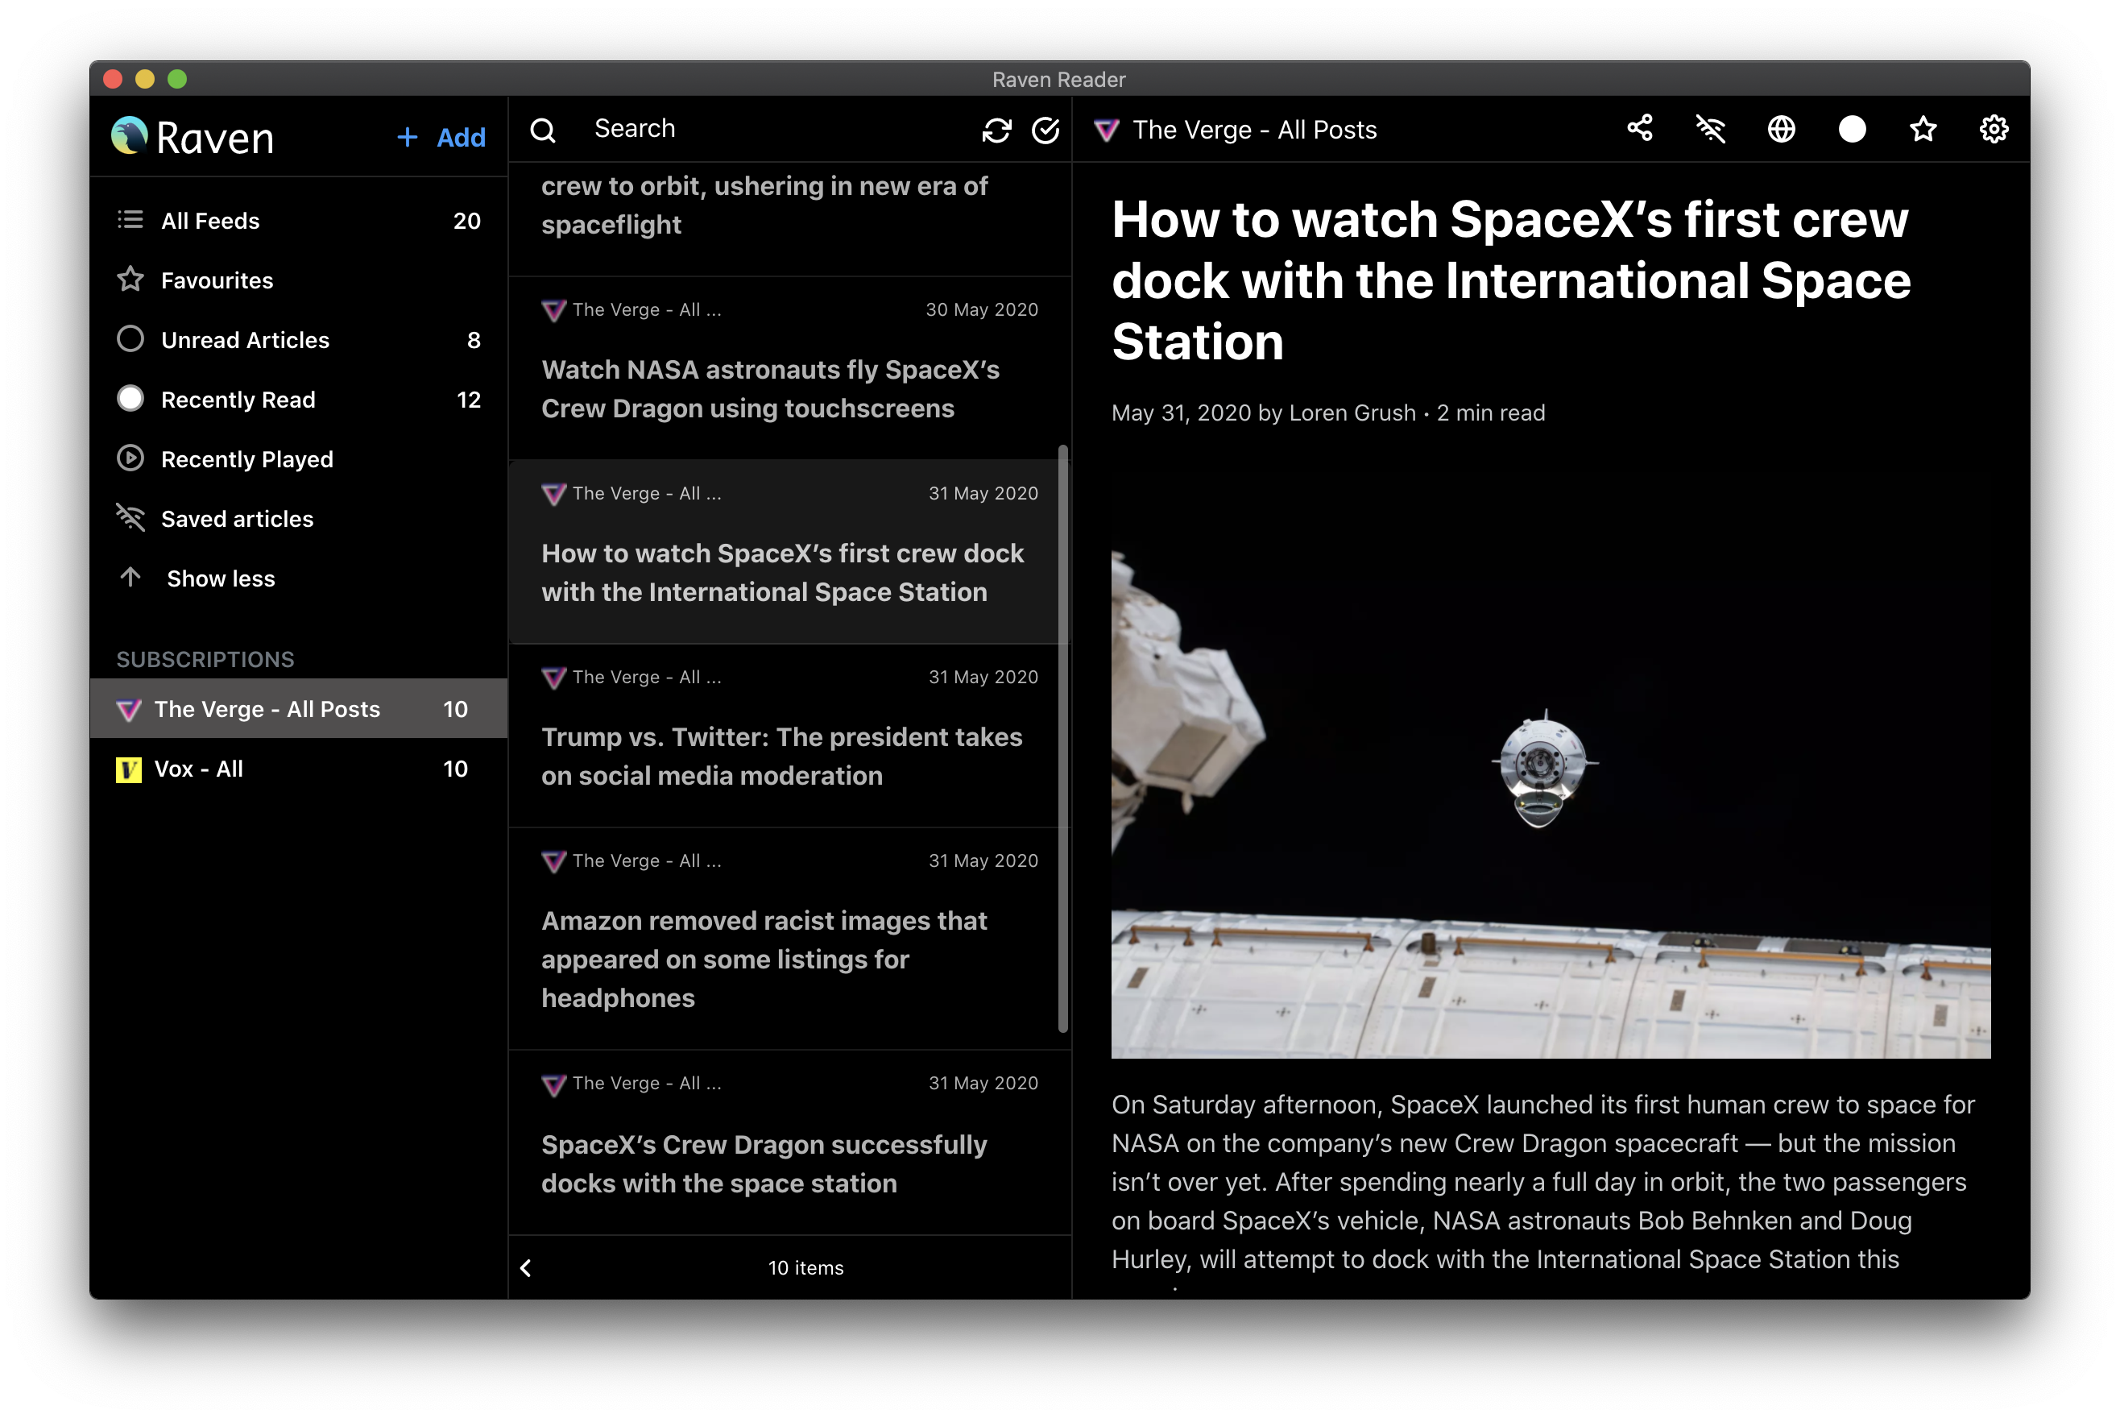The width and height of the screenshot is (2120, 1418).
Task: Click the mark all as read icon
Action: point(1044,130)
